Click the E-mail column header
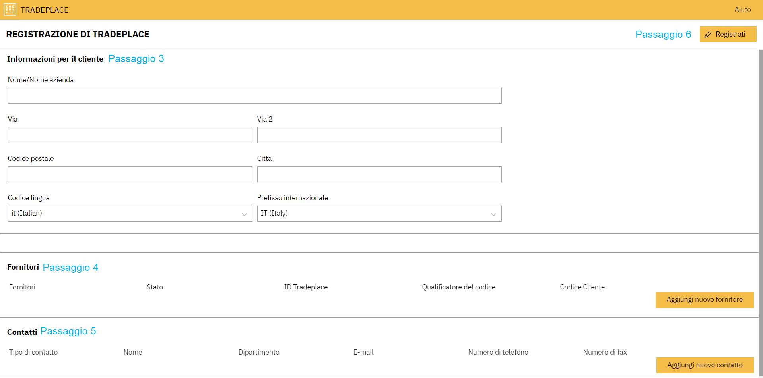 click(363, 352)
